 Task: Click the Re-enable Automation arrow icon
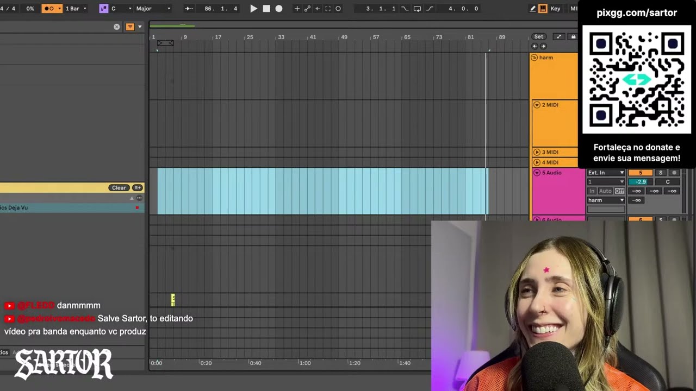318,9
